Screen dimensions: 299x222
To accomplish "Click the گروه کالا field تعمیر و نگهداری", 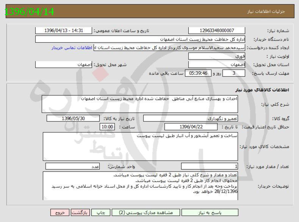I will point(191,118).
